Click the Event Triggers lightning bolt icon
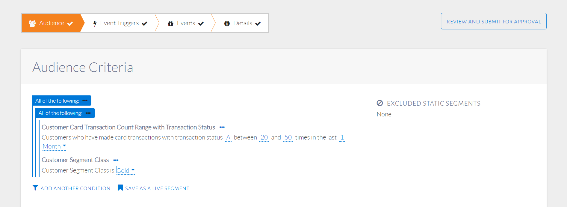 point(95,23)
